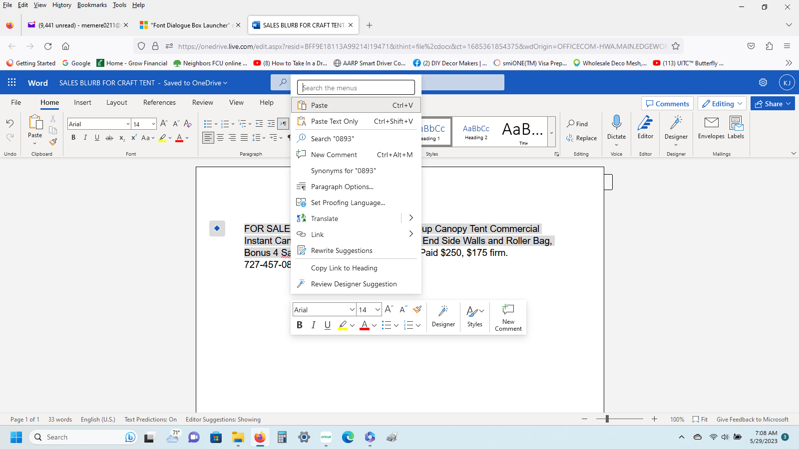Click inside the Search the menus field

point(356,87)
